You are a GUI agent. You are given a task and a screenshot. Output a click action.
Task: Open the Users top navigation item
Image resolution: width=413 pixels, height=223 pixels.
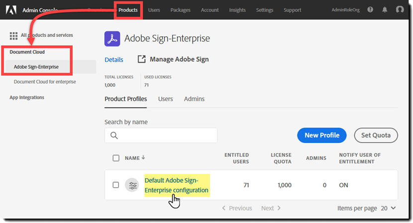tap(154, 10)
